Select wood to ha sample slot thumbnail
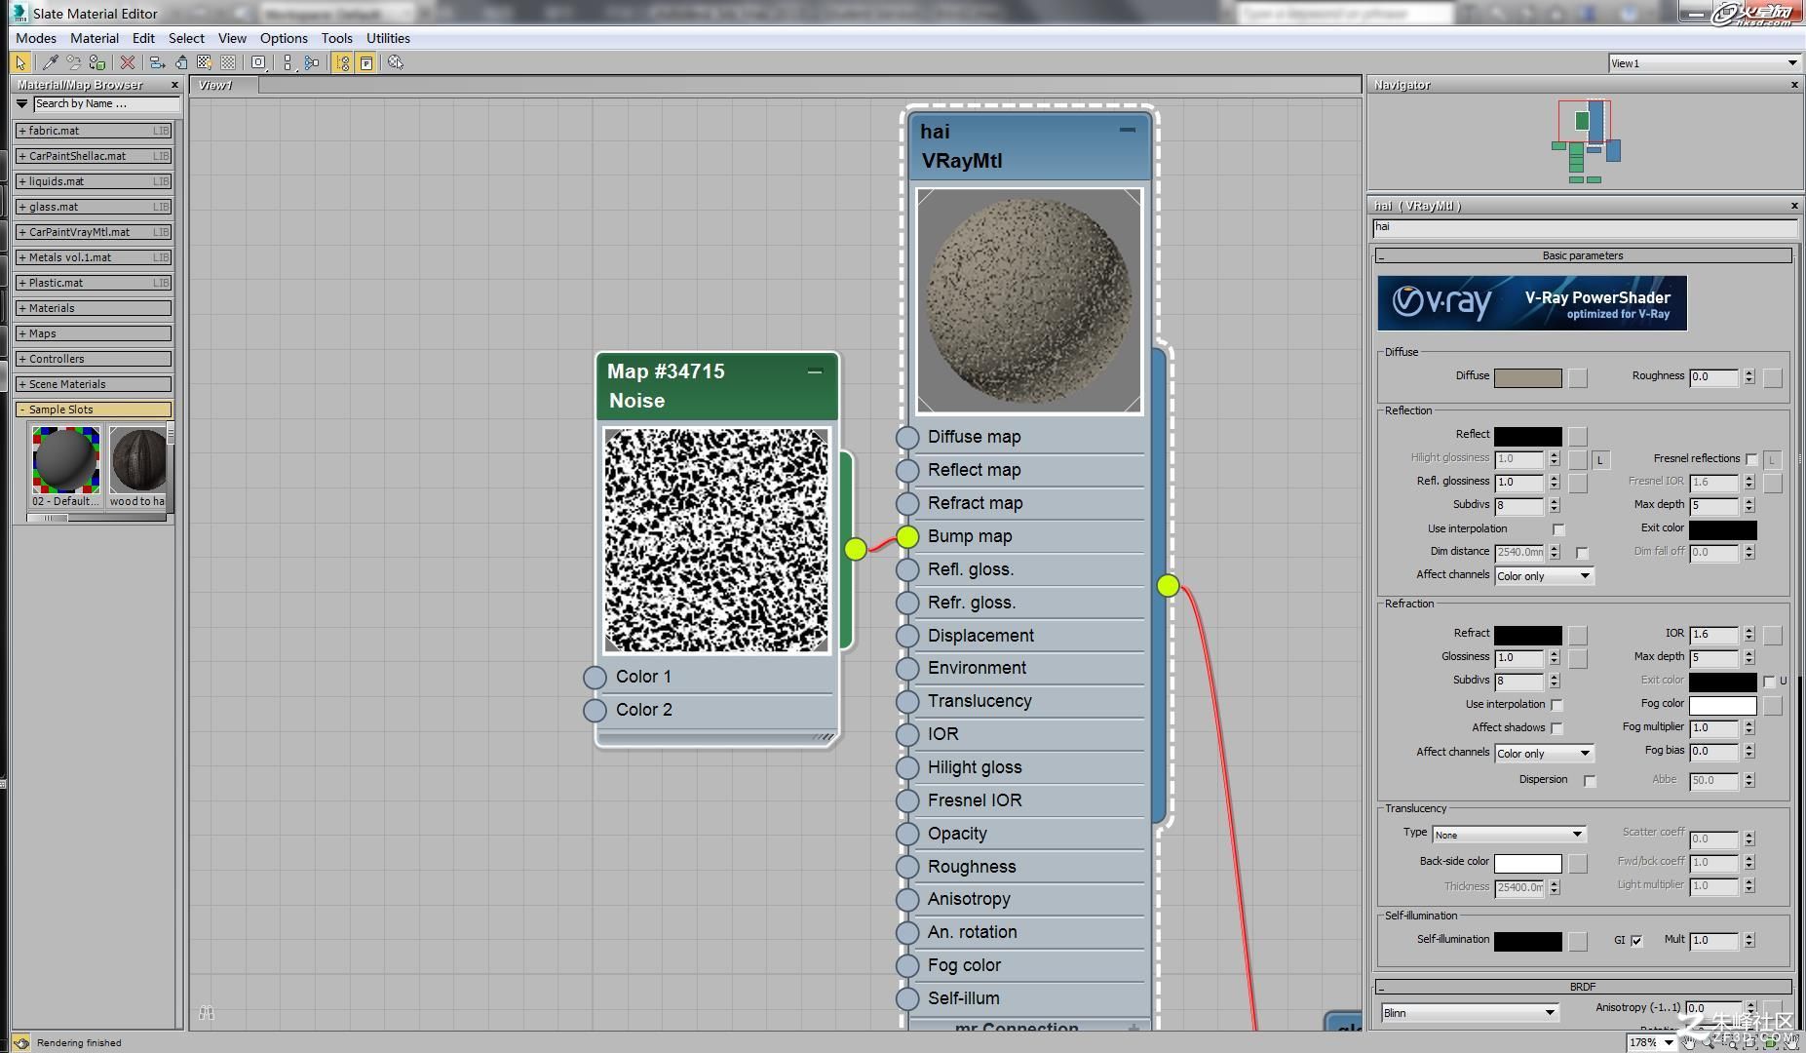The image size is (1806, 1053). pos(138,460)
